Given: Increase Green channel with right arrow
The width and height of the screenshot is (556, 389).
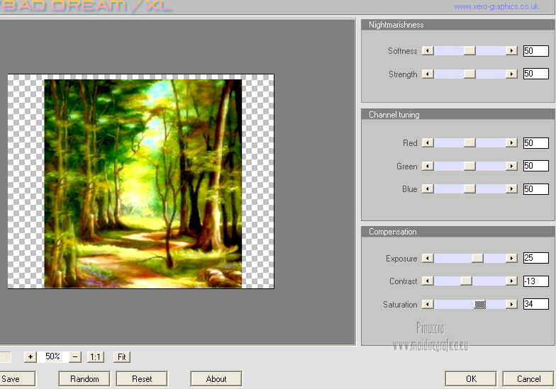Looking at the screenshot, I should point(511,166).
